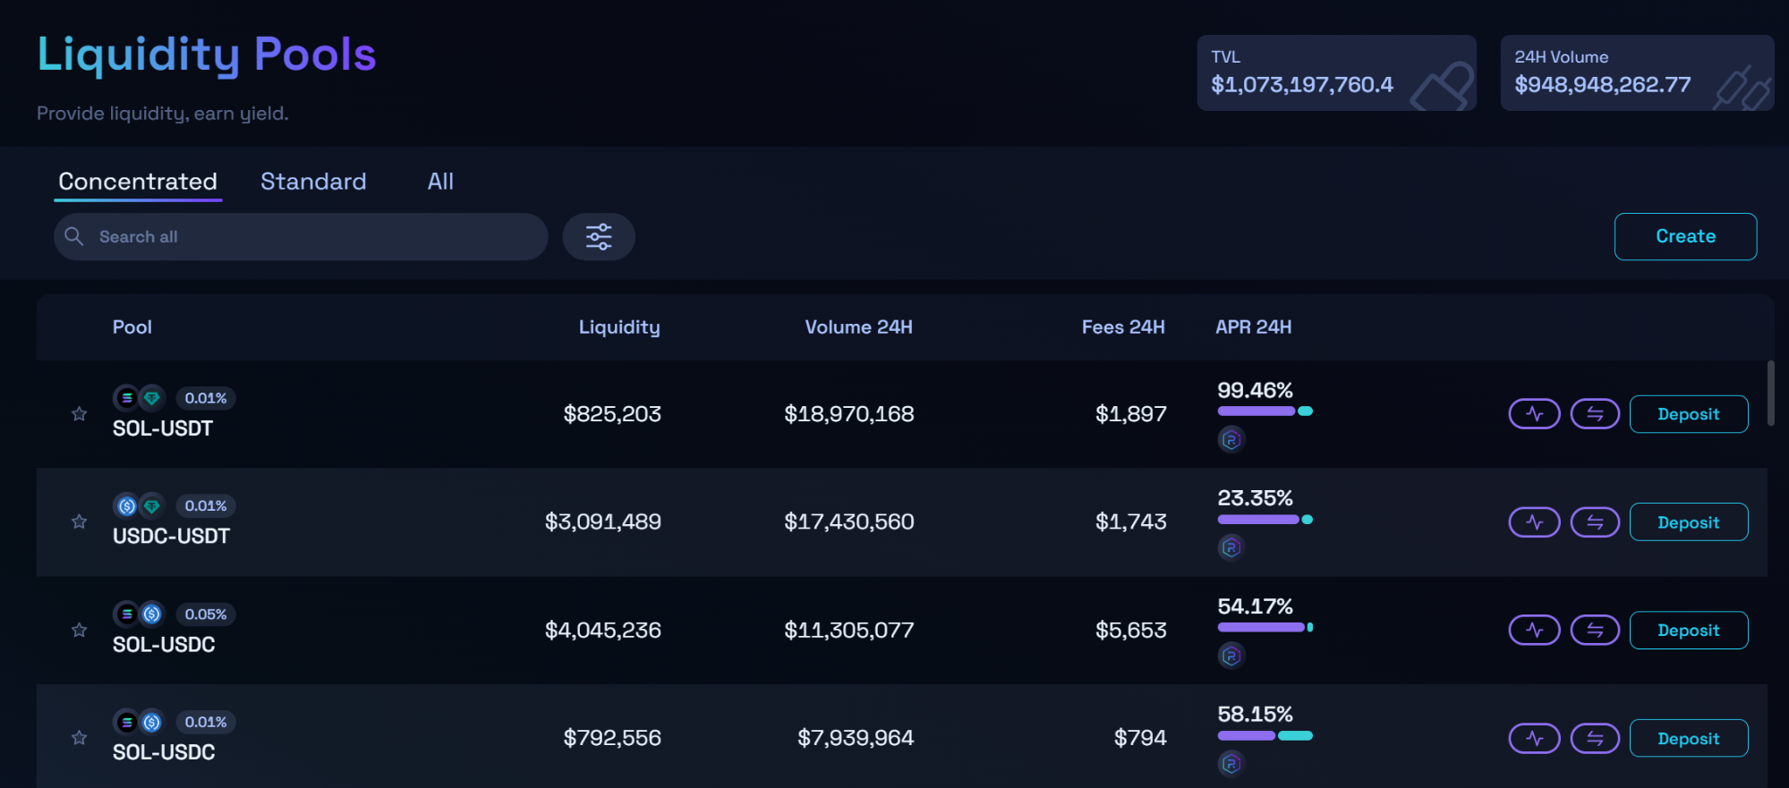Click swap icon for USDC-USDT pool

1595,522
